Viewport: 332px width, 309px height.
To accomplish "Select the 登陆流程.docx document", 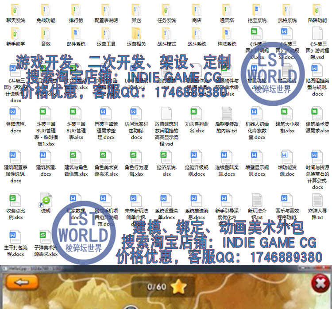I will pos(15,120).
